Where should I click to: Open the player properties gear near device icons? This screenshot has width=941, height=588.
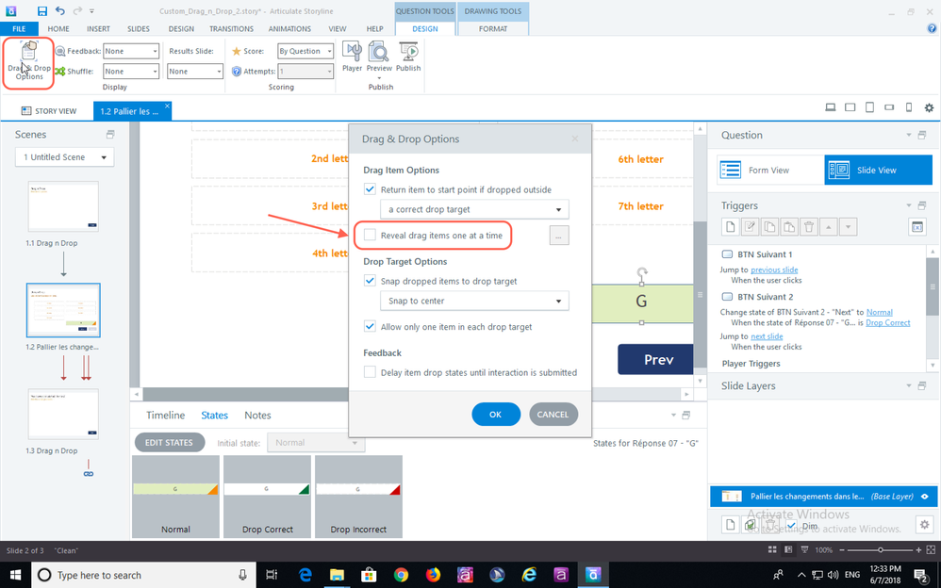point(929,108)
